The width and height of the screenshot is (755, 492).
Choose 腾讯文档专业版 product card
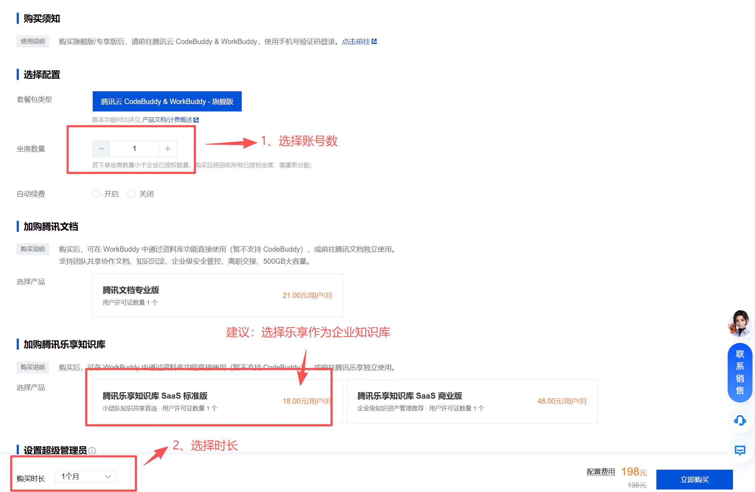[217, 295]
